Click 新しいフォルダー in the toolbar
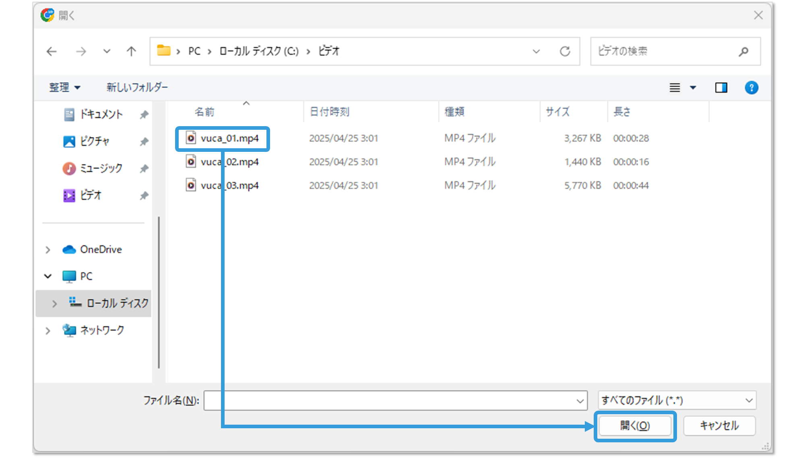This screenshot has height=458, width=805. coord(137,88)
